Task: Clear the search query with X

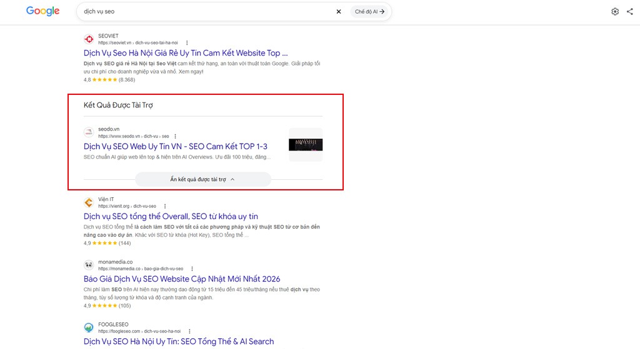Action: pos(338,11)
